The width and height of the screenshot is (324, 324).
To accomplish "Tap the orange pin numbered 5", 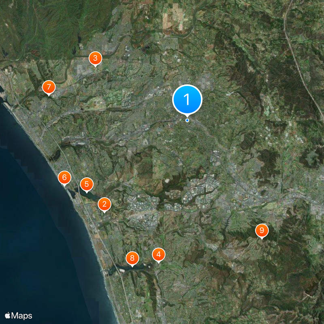I will pyautogui.click(x=86, y=184).
